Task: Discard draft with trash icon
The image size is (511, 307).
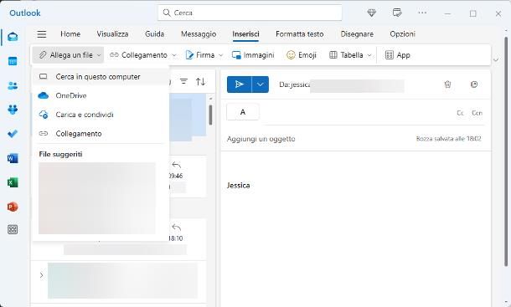Action: tap(448, 84)
